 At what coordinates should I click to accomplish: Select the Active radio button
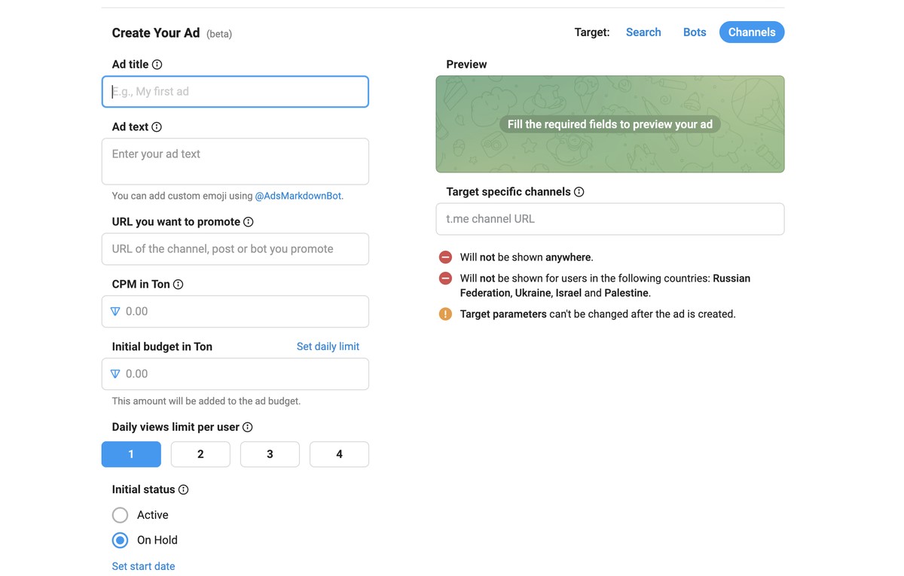point(120,515)
